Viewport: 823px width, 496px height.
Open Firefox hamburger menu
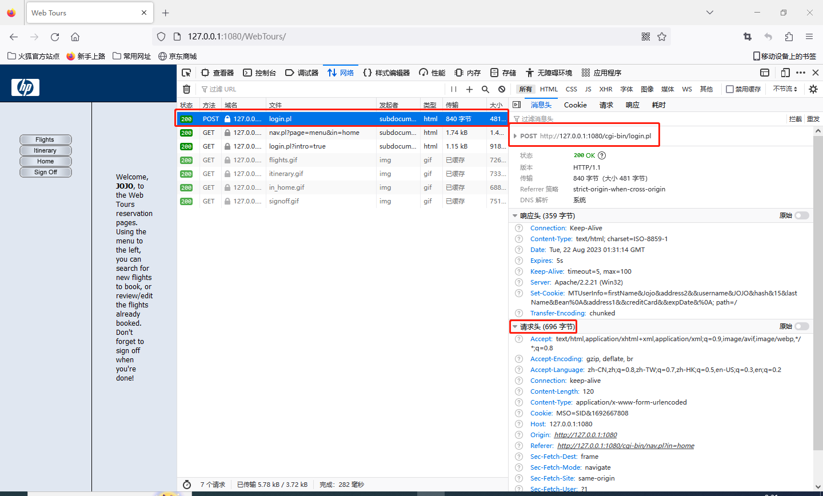tap(809, 37)
